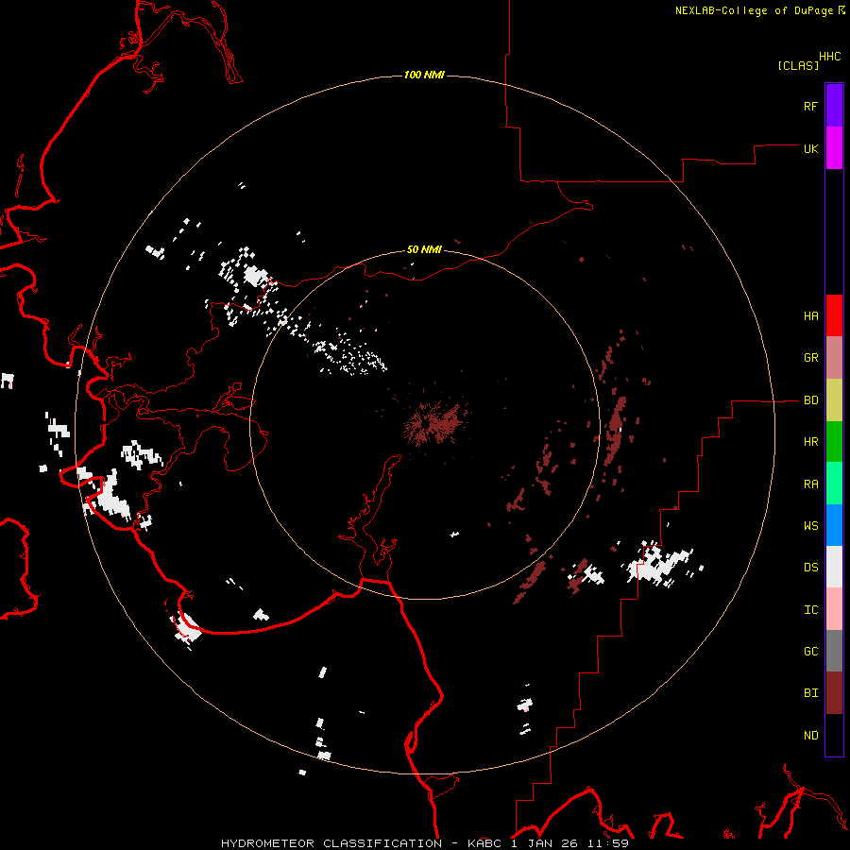Click the WS legend label
The width and height of the screenshot is (850, 850).
(810, 526)
